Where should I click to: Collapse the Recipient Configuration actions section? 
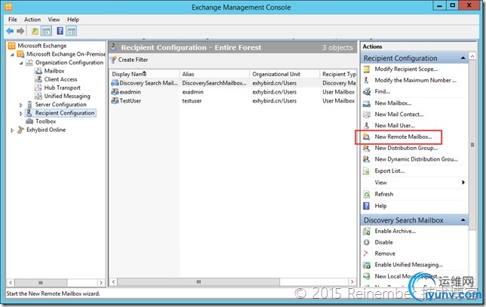point(463,58)
